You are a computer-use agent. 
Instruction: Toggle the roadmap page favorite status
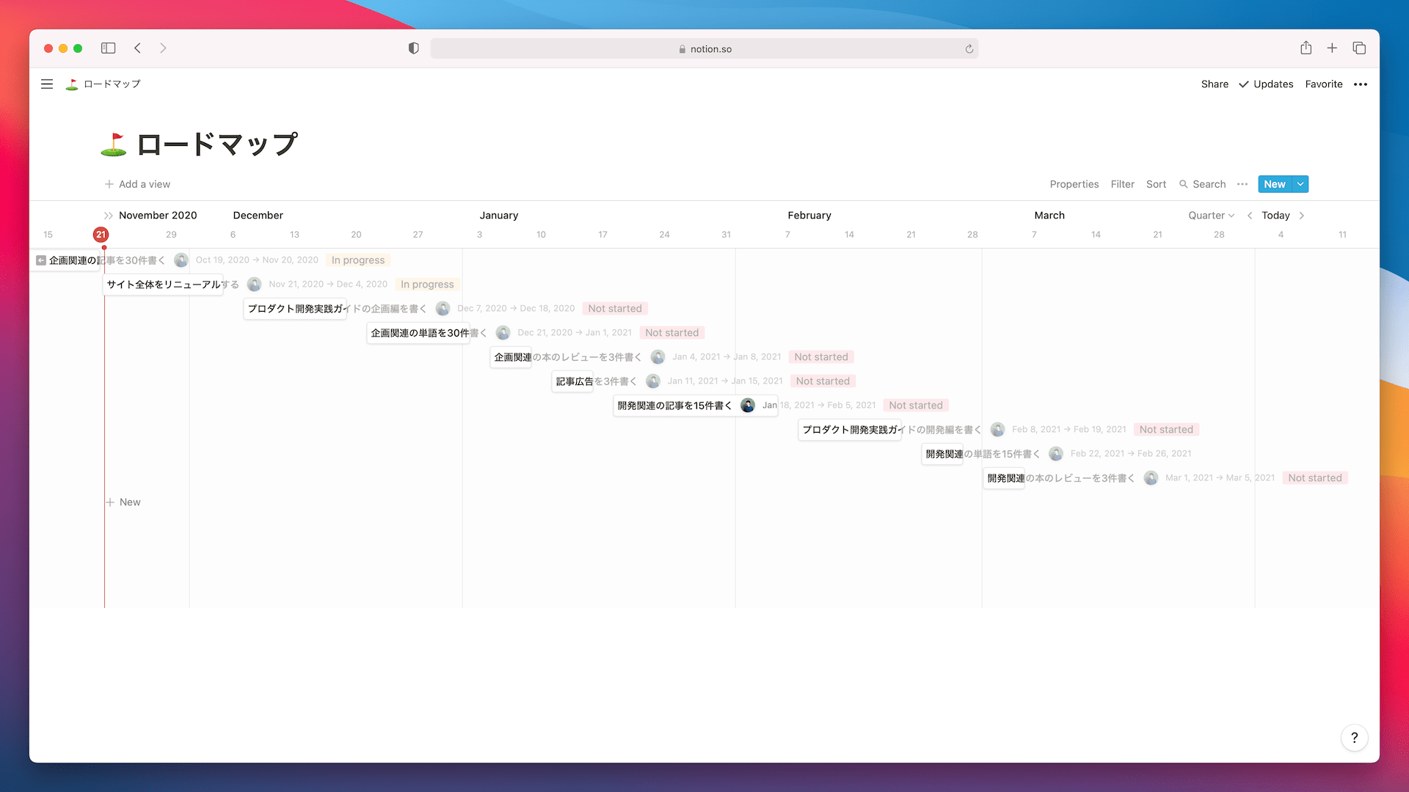(x=1323, y=84)
